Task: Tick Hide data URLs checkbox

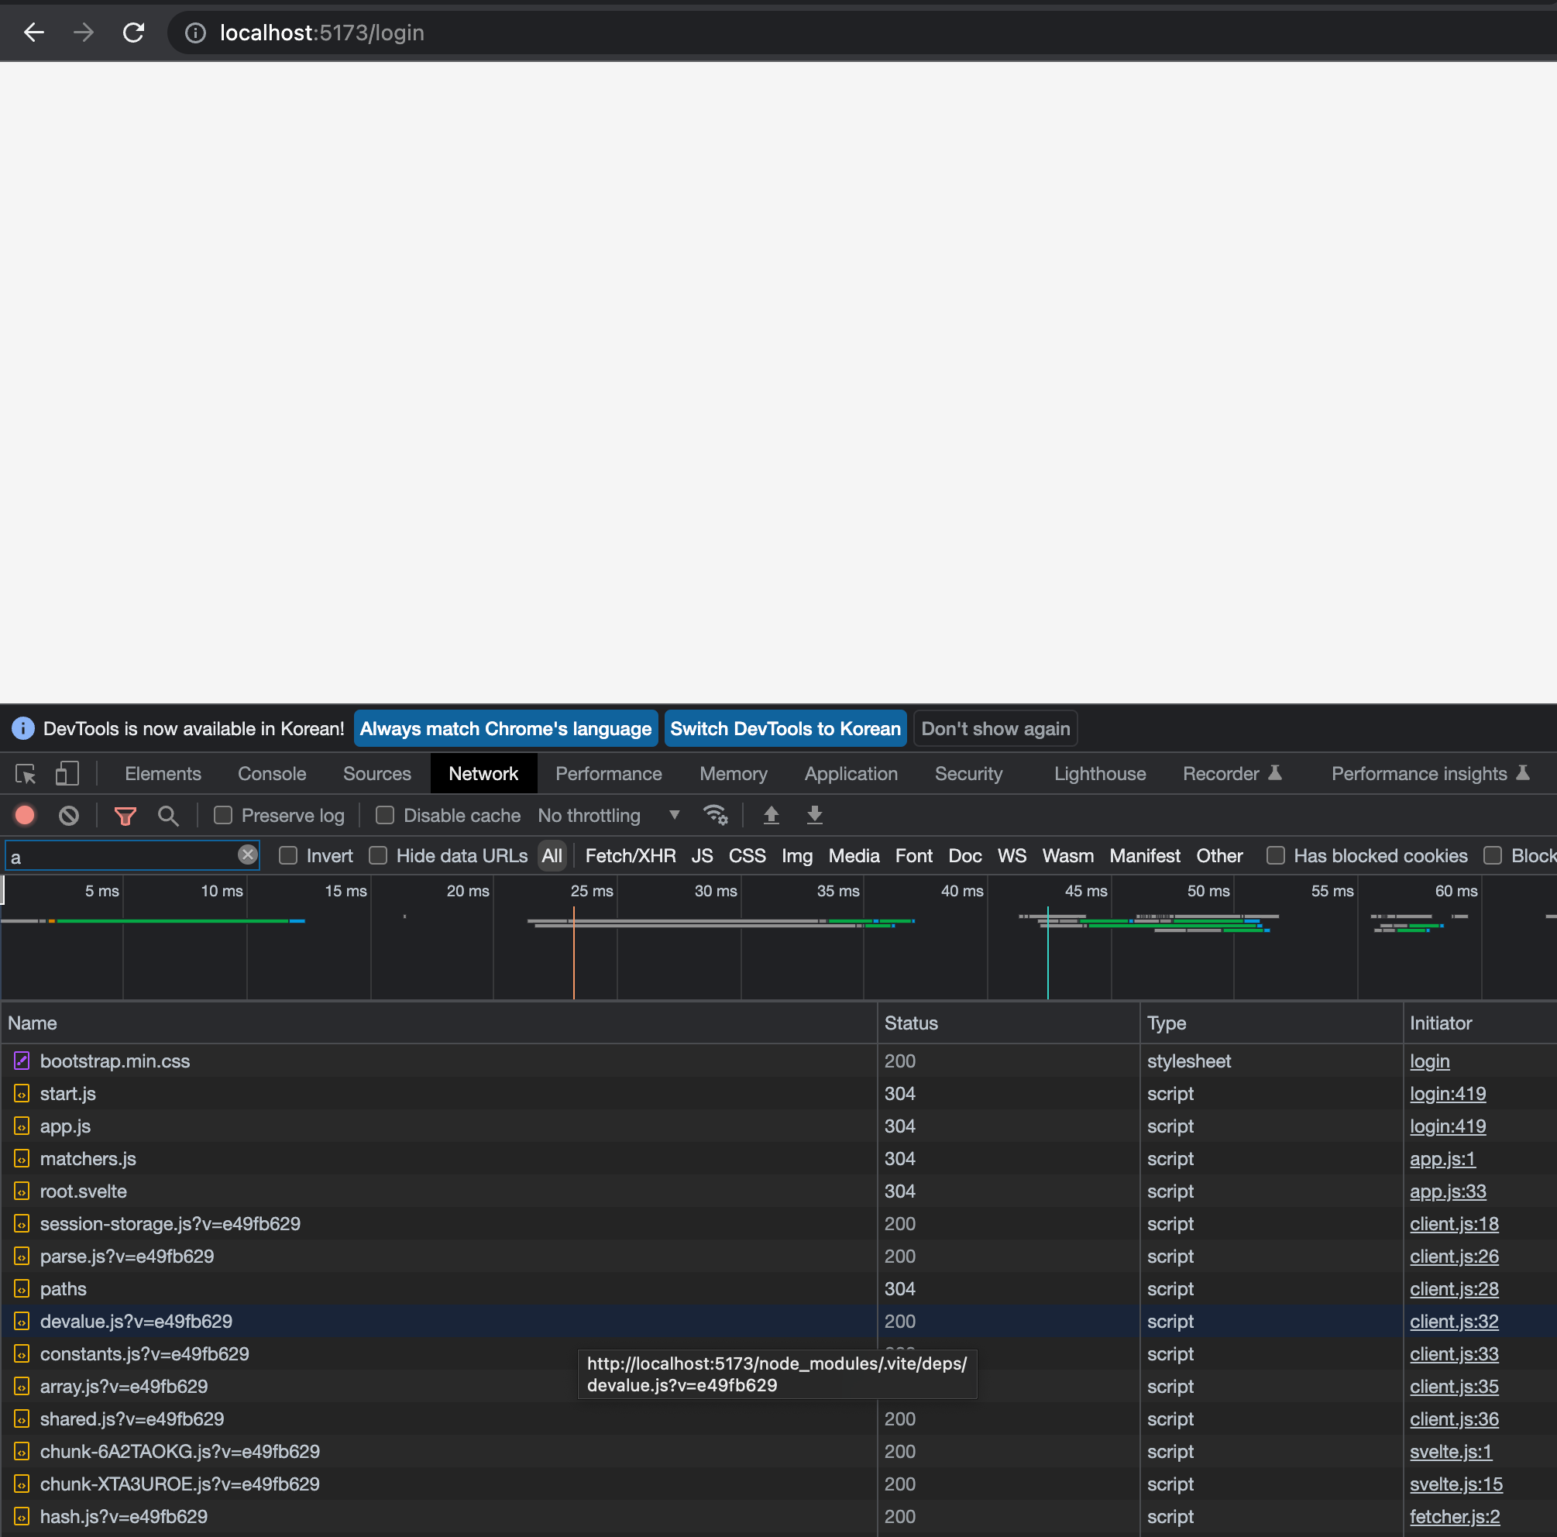Action: 378,856
